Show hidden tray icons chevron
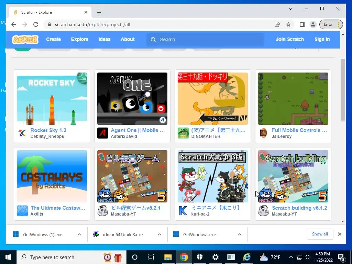Screen dimensions: 352x264 [291, 257]
